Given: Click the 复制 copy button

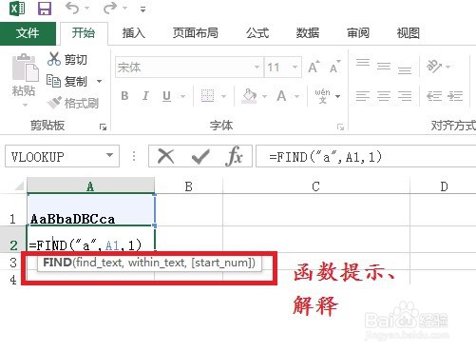Looking at the screenshot, I should click(x=67, y=82).
